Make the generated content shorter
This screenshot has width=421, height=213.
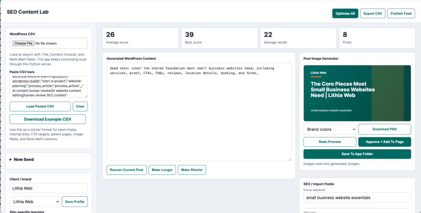pyautogui.click(x=192, y=170)
